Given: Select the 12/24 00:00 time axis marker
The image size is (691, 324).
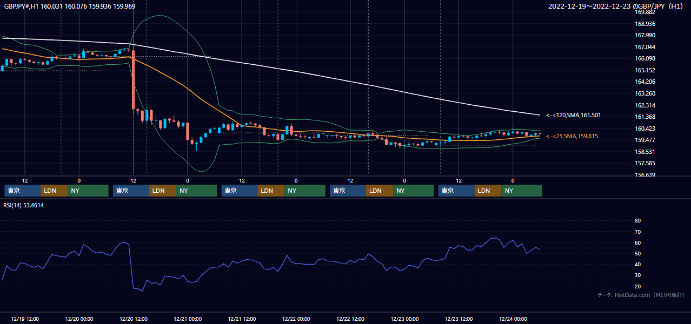Looking at the screenshot, I should [x=513, y=319].
